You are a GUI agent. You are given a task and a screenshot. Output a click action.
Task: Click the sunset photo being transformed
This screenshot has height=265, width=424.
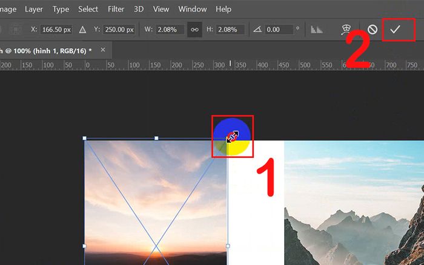coord(156,201)
